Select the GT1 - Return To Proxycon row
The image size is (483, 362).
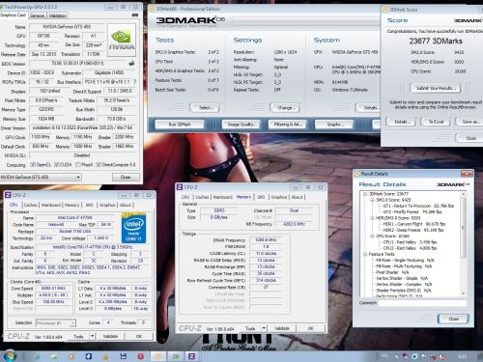click(x=418, y=206)
